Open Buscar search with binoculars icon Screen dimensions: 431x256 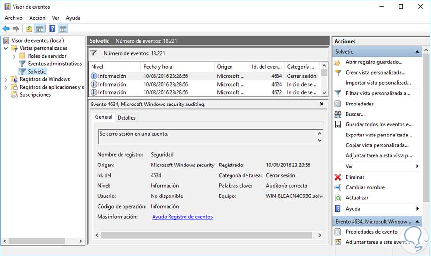coord(354,114)
